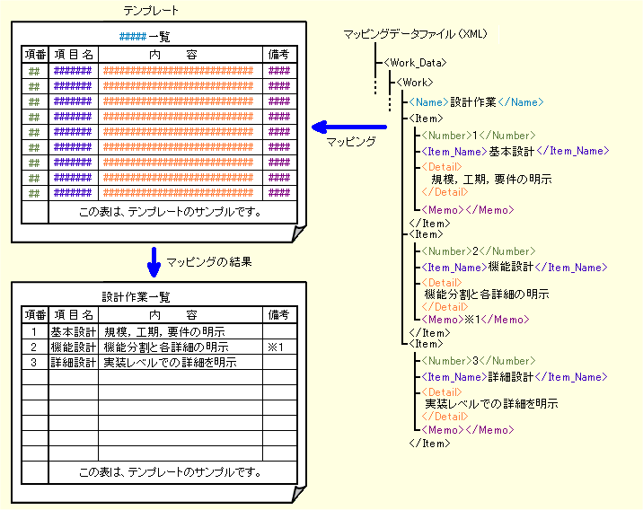Click item number 2 cell beside 機能設計 in result table

[35, 347]
